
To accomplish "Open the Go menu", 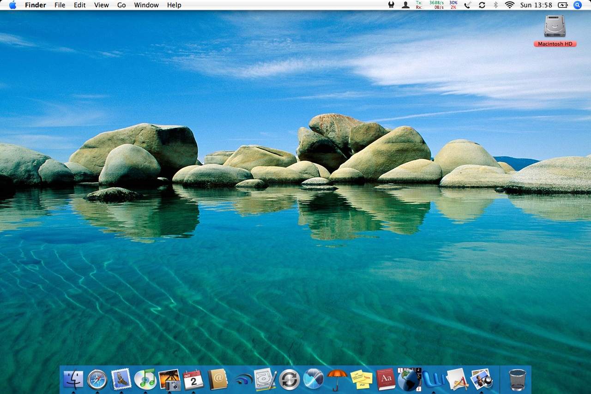I will 121,5.
